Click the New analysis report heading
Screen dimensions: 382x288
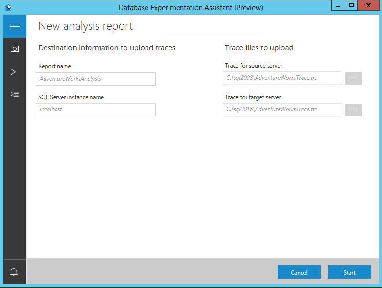coord(86,26)
